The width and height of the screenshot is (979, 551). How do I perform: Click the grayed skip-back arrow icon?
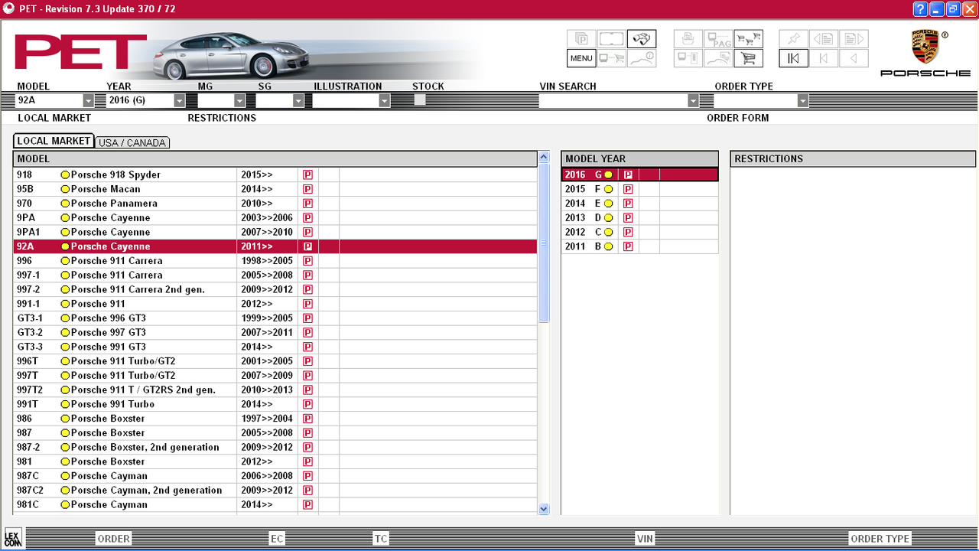click(824, 58)
